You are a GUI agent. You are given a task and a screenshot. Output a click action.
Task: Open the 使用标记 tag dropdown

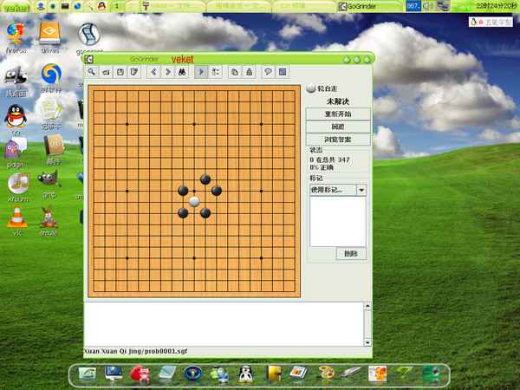[x=361, y=190]
